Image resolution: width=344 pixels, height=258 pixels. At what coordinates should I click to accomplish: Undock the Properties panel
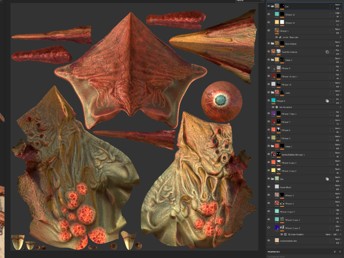coord(335,252)
